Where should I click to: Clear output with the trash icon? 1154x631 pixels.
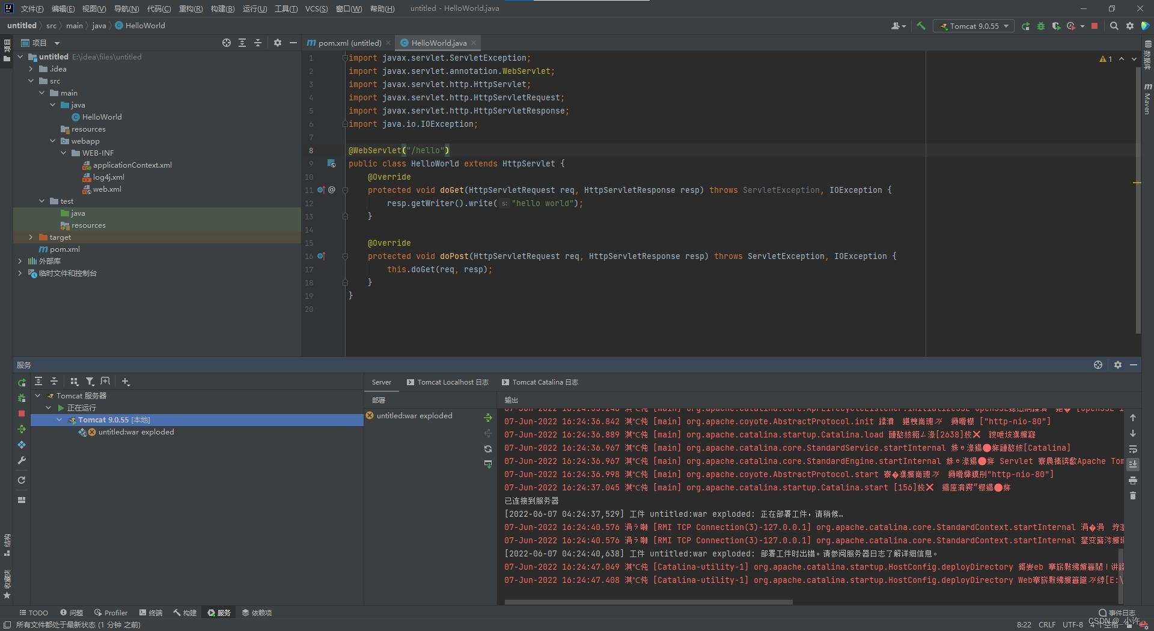point(1133,496)
